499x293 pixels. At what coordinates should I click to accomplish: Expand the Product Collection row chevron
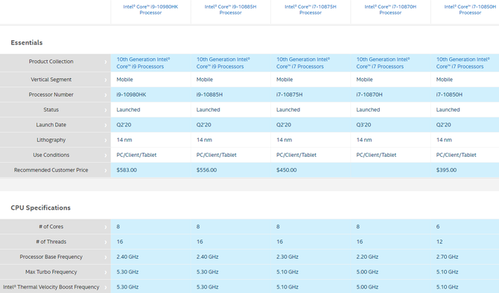point(106,62)
